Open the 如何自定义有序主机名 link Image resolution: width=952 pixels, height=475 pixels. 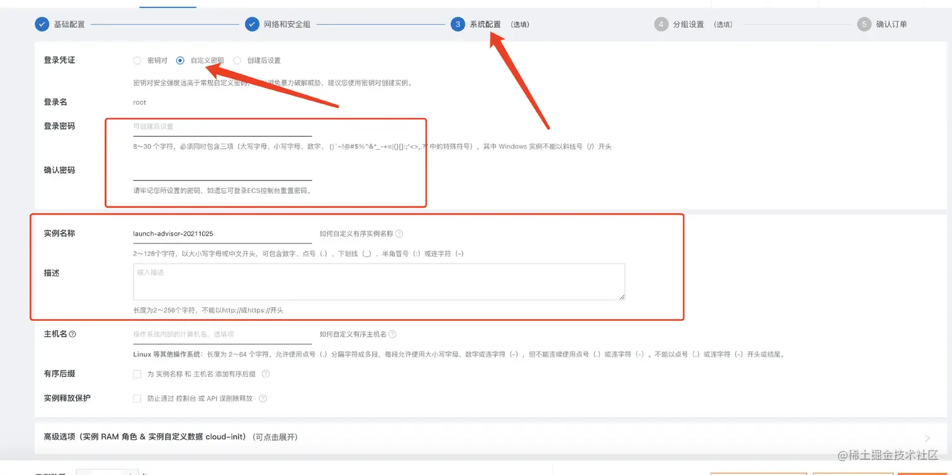[x=353, y=334]
